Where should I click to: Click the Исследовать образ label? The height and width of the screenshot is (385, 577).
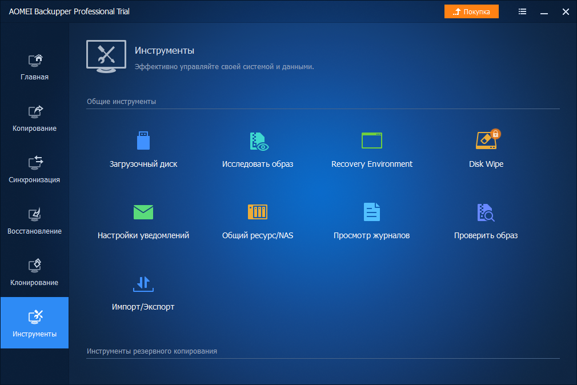(x=258, y=164)
